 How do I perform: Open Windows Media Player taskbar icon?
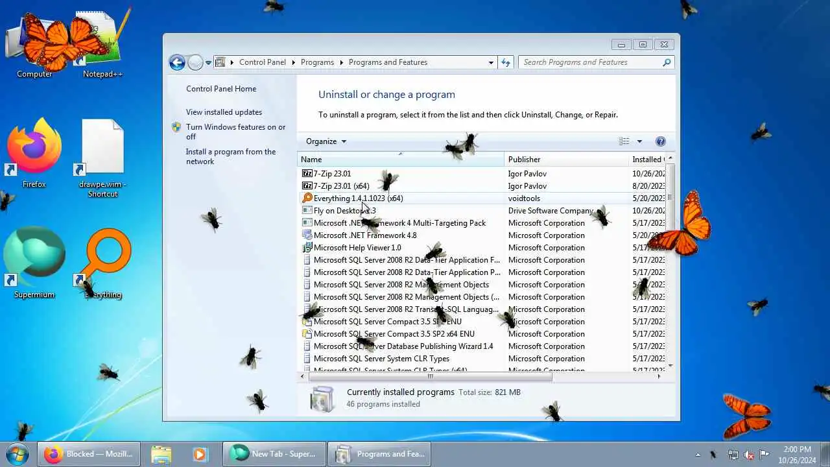point(199,454)
